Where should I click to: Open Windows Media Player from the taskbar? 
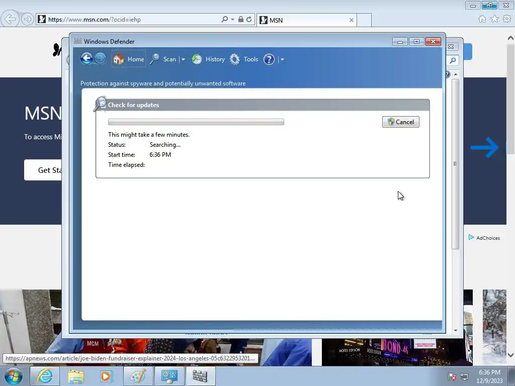tap(107, 376)
